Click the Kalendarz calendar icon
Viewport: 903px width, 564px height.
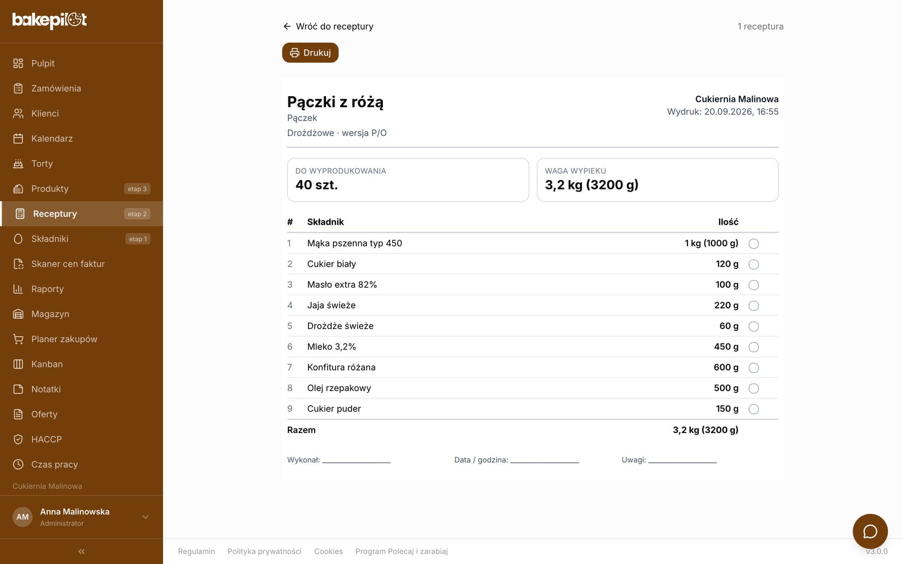18,138
